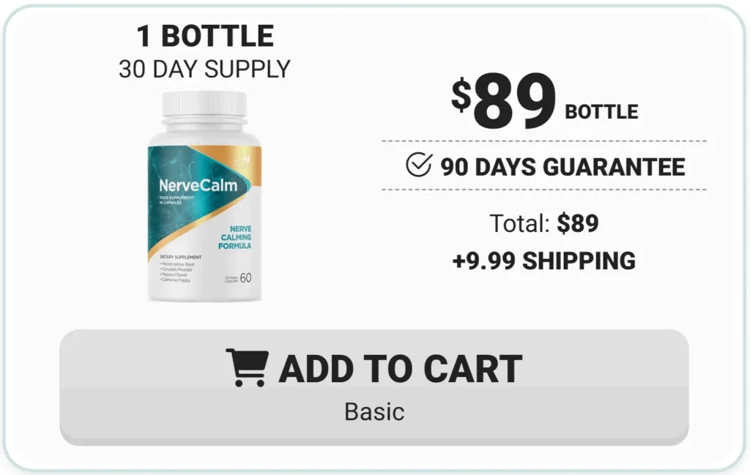This screenshot has width=750, height=475.
Task: Click the 1 BOTTLE heading
Action: (x=205, y=36)
